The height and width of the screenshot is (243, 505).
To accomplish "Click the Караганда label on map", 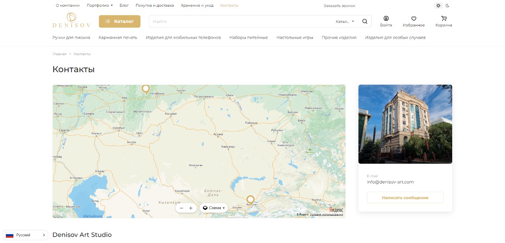I will (228, 147).
